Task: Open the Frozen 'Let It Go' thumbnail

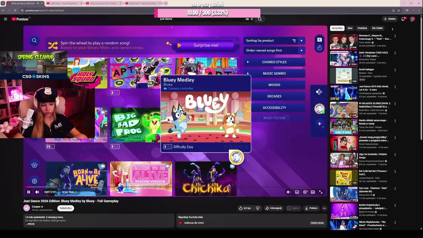Action: [344, 93]
